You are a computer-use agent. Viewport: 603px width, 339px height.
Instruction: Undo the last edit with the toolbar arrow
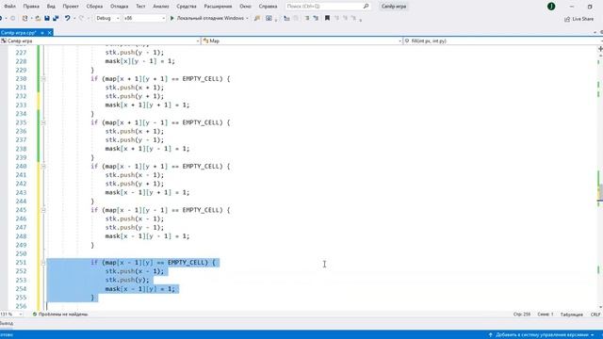pyautogui.click(x=67, y=18)
